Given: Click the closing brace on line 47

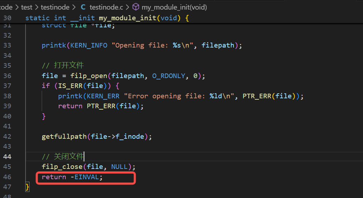Looking at the screenshot, I should pos(27,187).
